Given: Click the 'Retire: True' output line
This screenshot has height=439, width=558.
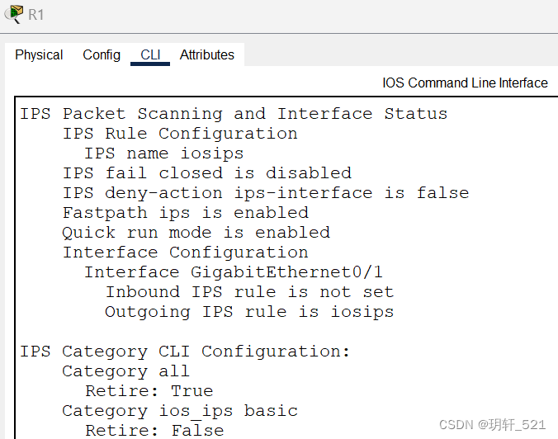Looking at the screenshot, I should tap(149, 391).
